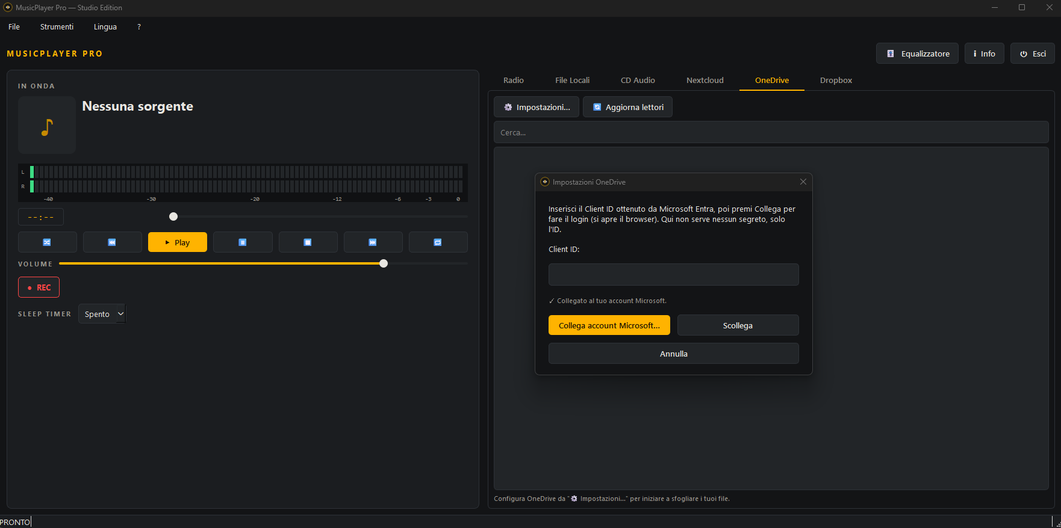Switch to the Nextcloud tab
The width and height of the screenshot is (1061, 528).
705,80
